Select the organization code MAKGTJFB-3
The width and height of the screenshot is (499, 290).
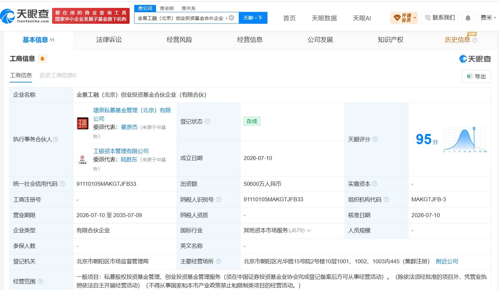(x=428, y=199)
